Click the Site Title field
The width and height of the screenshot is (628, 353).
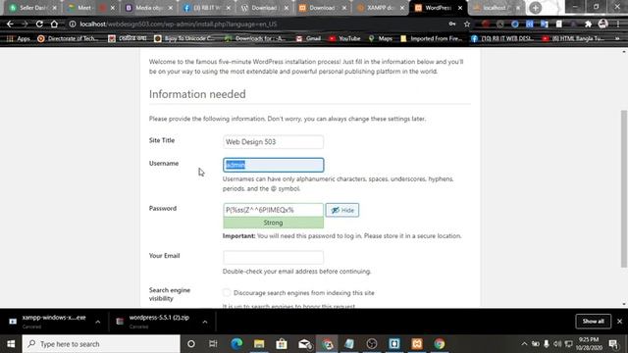pyautogui.click(x=273, y=142)
